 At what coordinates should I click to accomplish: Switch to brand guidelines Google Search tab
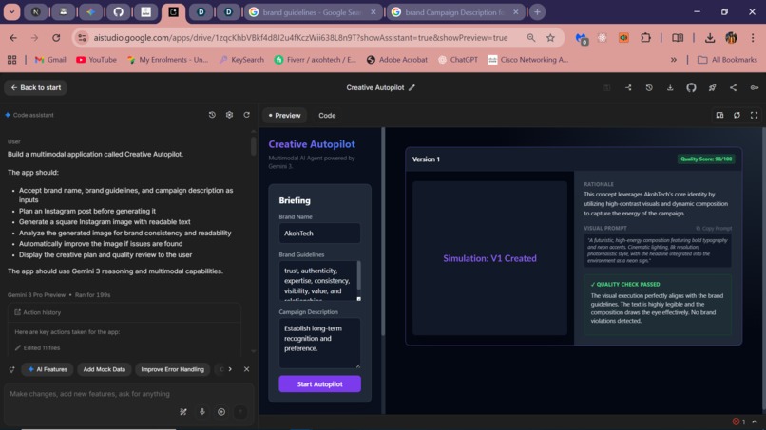[x=314, y=12]
